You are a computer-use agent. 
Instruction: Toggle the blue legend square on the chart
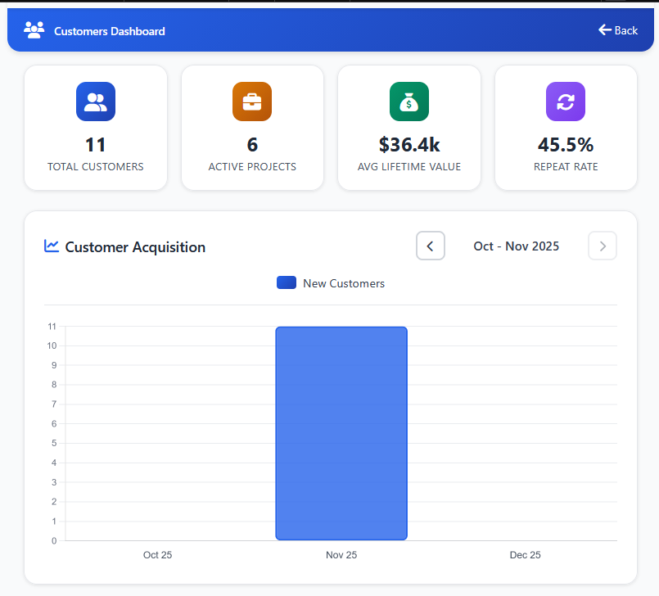(286, 282)
